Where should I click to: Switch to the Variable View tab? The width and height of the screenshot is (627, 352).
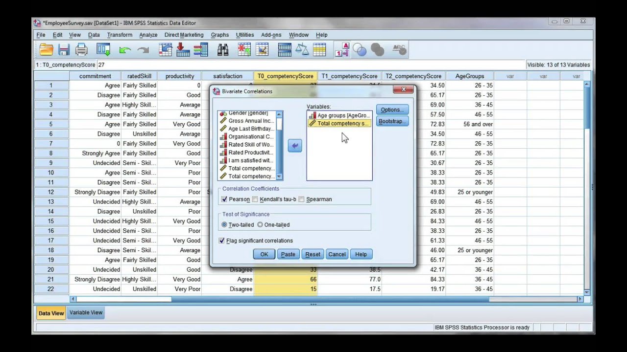pyautogui.click(x=86, y=312)
